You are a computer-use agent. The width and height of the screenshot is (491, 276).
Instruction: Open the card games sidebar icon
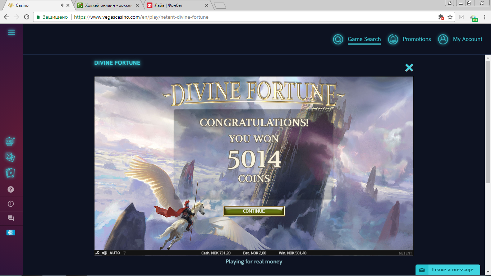[x=10, y=173]
